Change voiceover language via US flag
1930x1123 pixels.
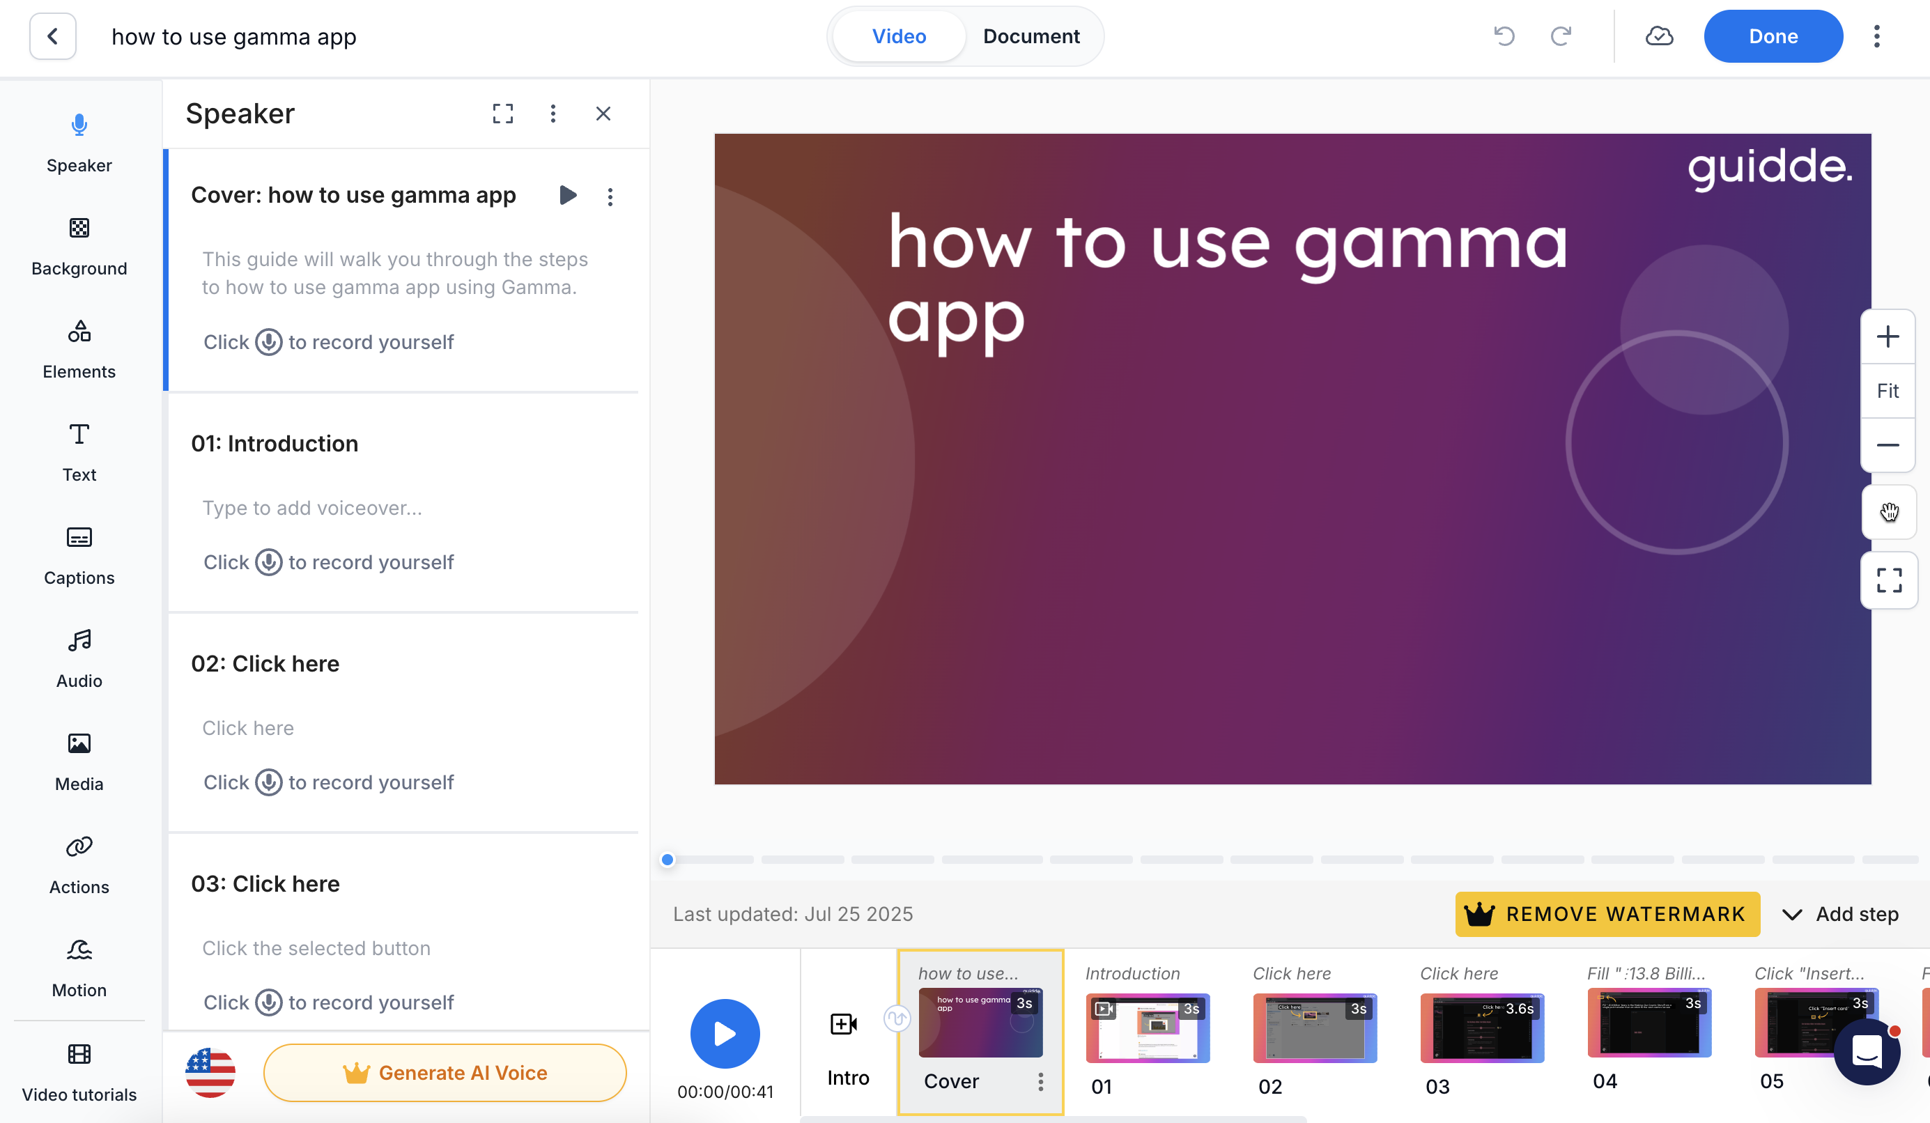click(210, 1074)
